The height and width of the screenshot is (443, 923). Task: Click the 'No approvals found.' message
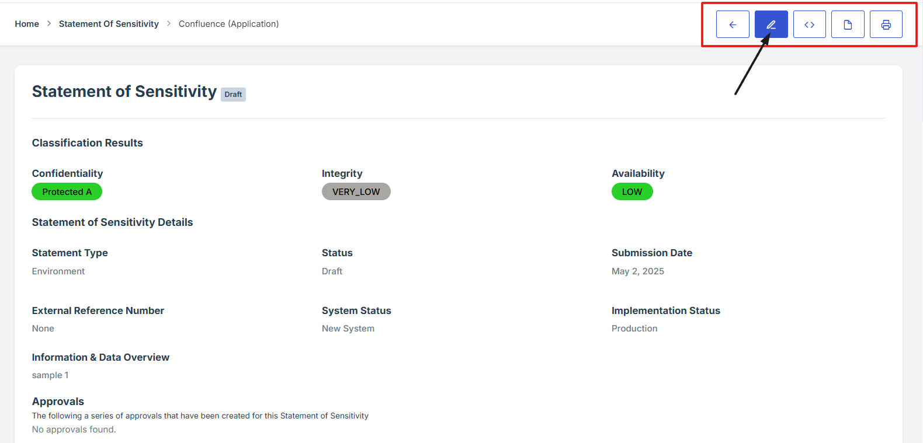pos(74,430)
